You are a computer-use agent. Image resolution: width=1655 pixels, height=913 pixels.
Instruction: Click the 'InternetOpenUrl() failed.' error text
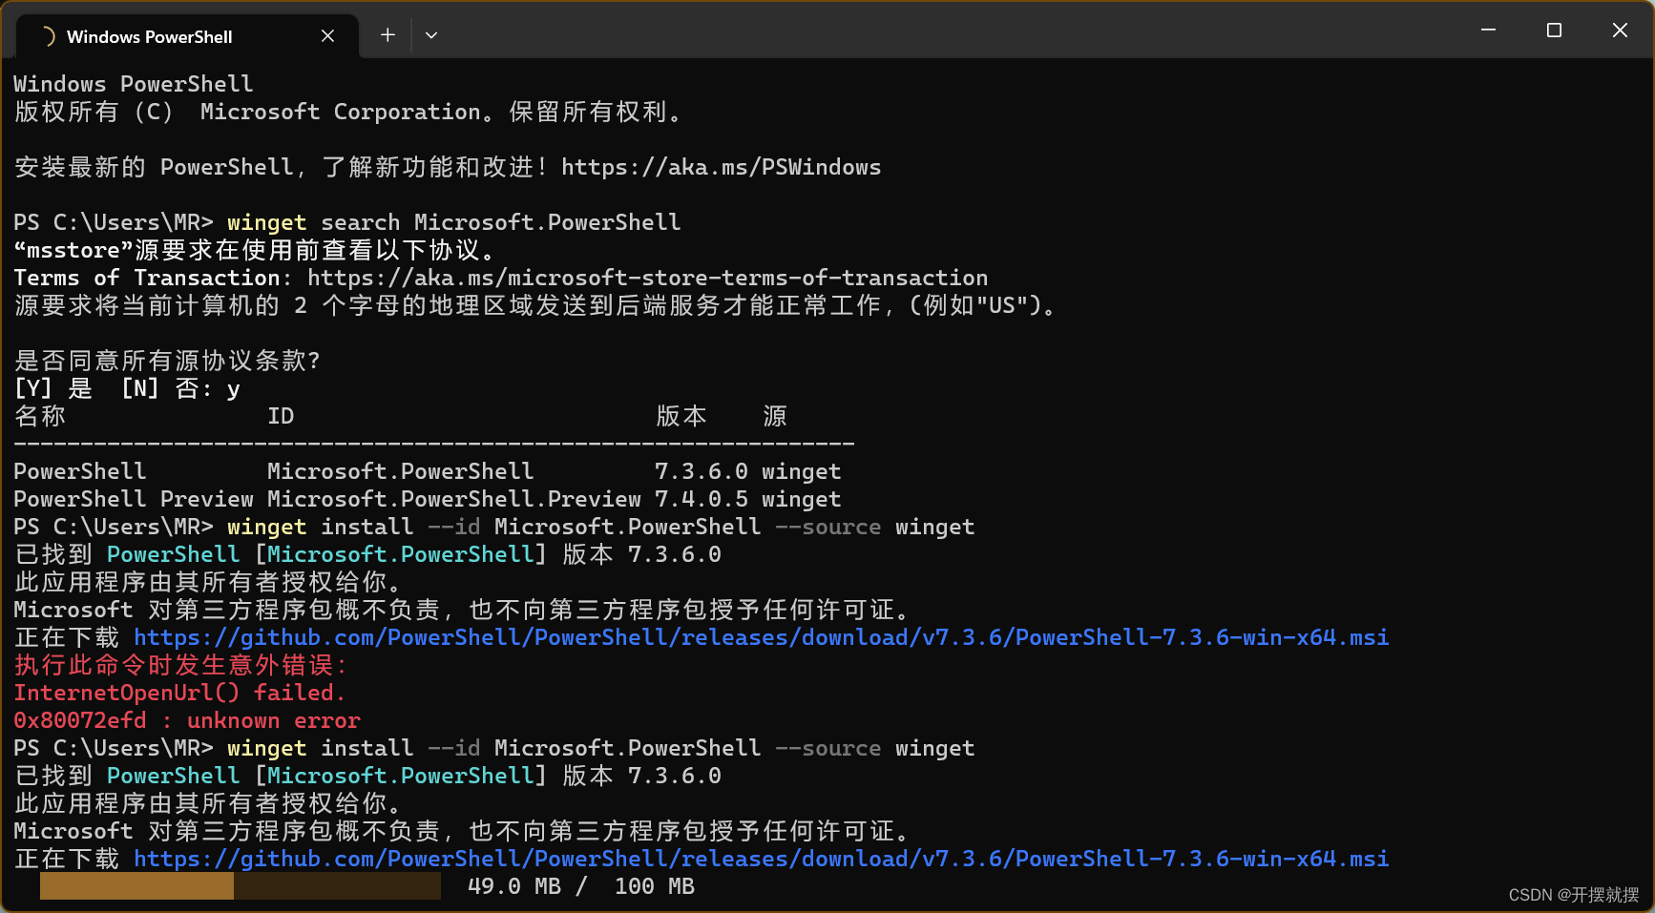tap(179, 693)
